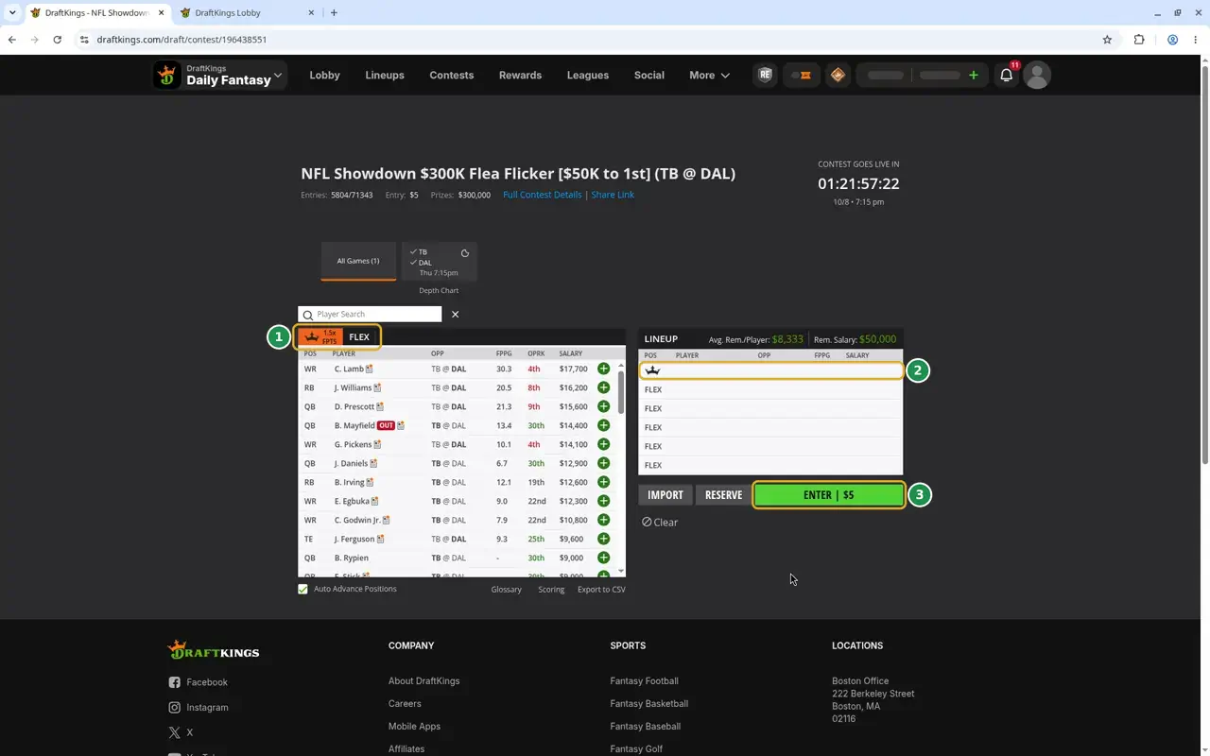This screenshot has width=1210, height=756.
Task: Add C. Lamb to the lineup
Action: 603,369
